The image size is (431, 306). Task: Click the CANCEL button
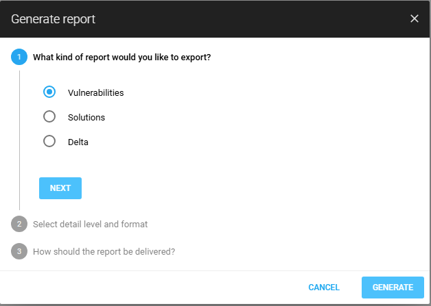click(324, 288)
